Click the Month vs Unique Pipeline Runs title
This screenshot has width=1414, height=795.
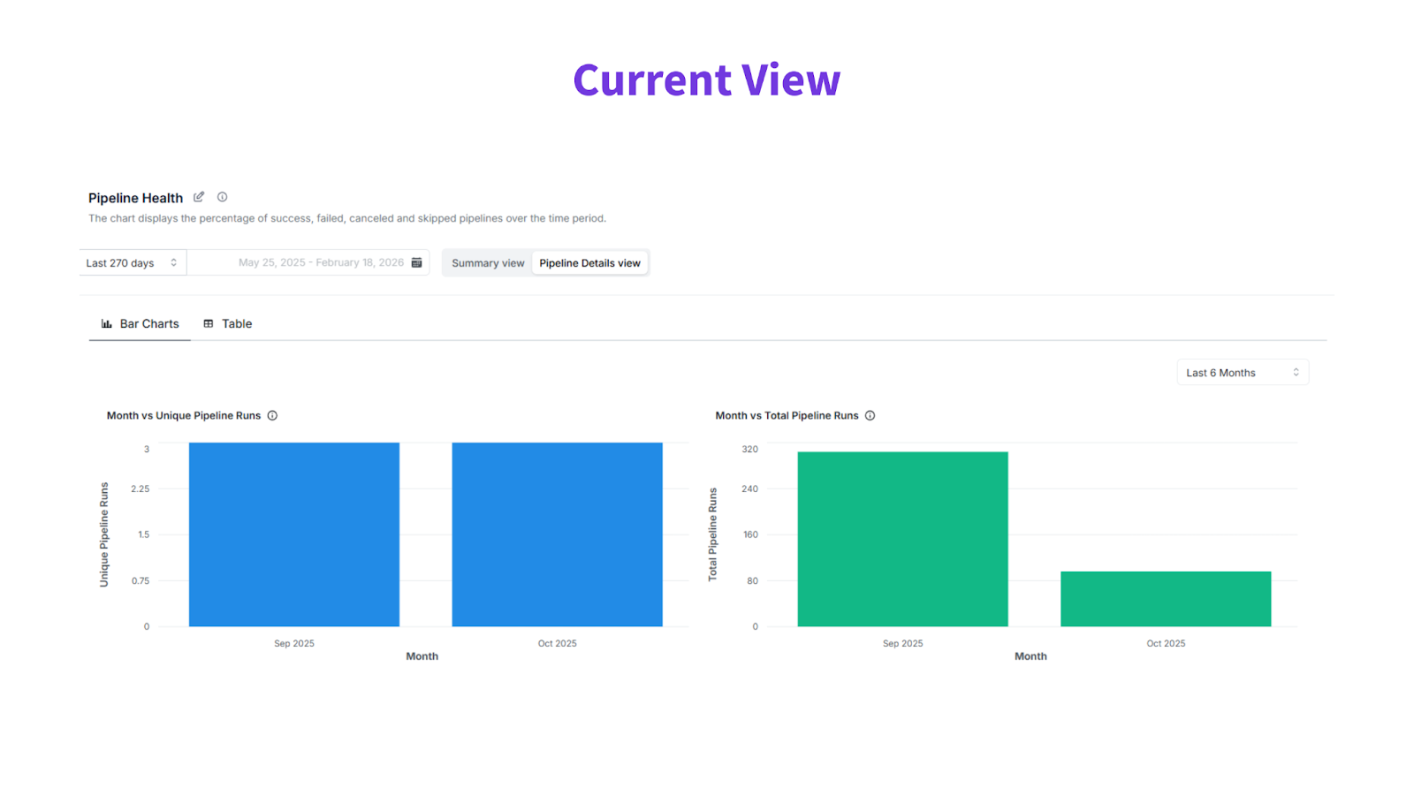184,415
